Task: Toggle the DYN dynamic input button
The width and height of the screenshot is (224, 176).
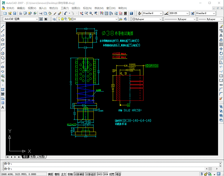Action: point(106,174)
